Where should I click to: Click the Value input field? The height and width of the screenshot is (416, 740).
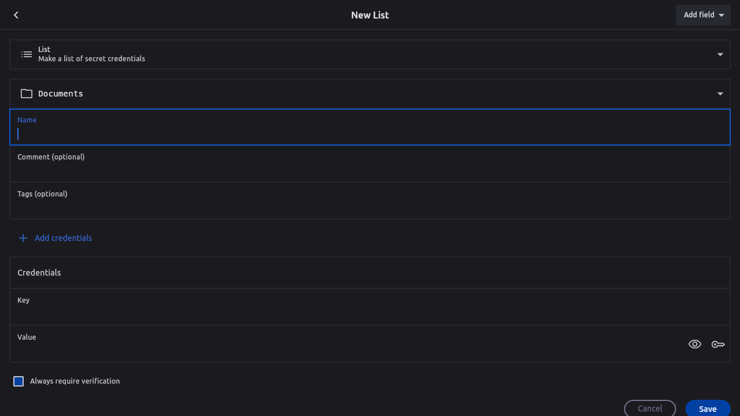[x=347, y=350]
